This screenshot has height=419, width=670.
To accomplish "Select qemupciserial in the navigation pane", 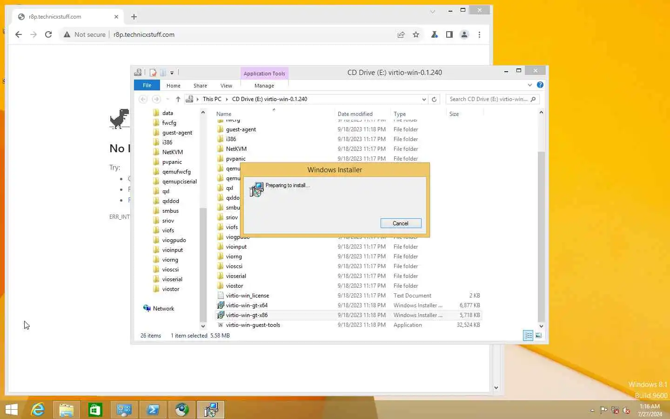I will coord(179,182).
